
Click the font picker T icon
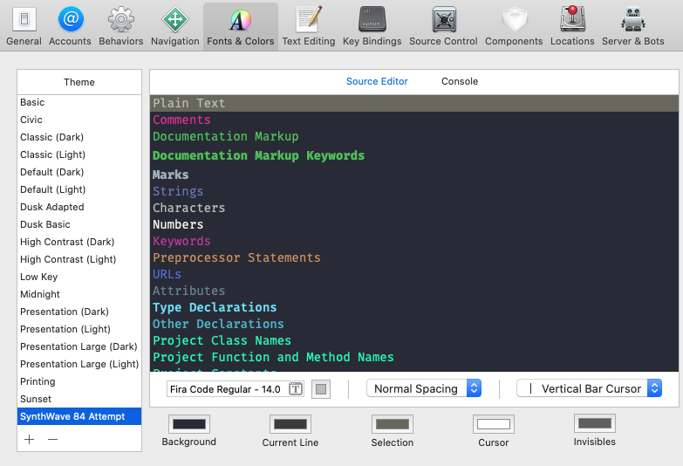tap(296, 389)
